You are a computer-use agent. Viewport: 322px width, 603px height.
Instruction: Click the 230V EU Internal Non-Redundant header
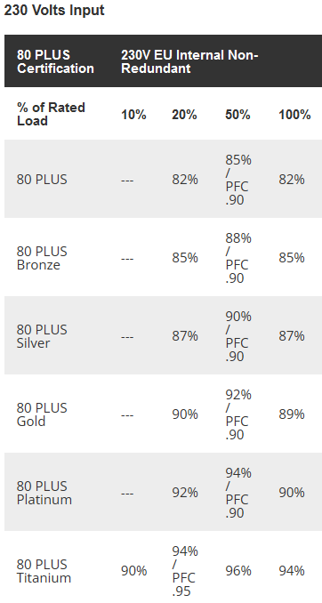click(x=189, y=61)
